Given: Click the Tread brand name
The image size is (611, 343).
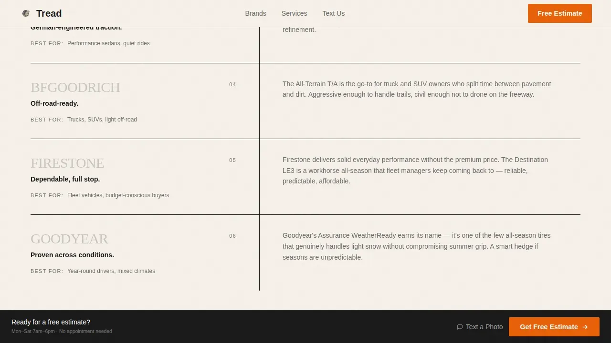Looking at the screenshot, I should (x=49, y=13).
